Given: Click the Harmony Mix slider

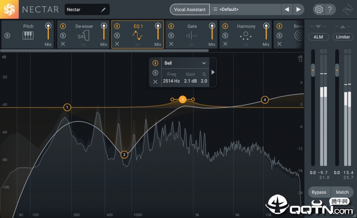Looking at the screenshot, I should pos(266,31).
